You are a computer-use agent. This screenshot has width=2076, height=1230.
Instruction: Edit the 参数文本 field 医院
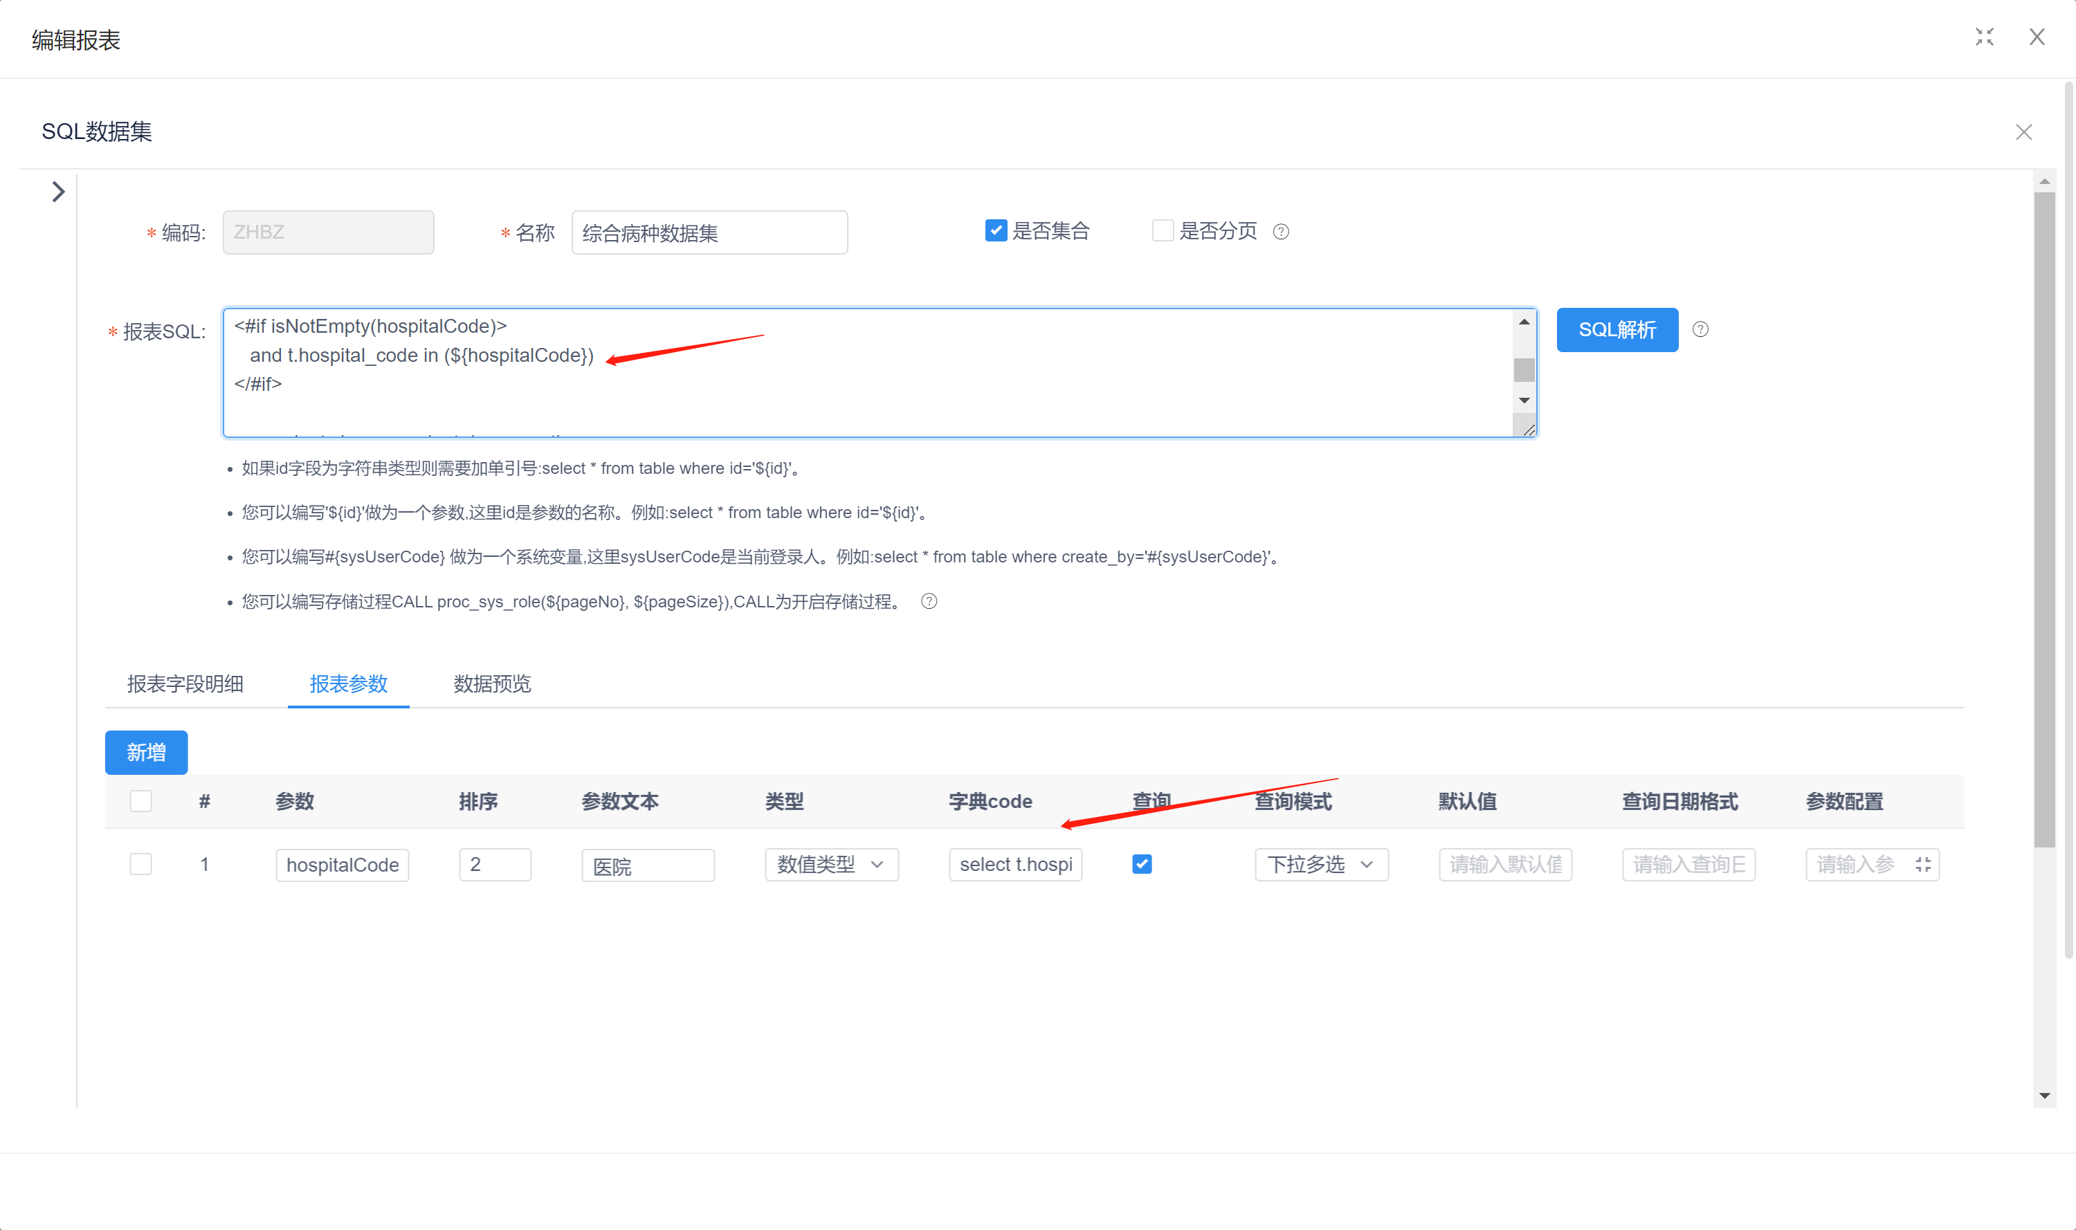click(648, 865)
